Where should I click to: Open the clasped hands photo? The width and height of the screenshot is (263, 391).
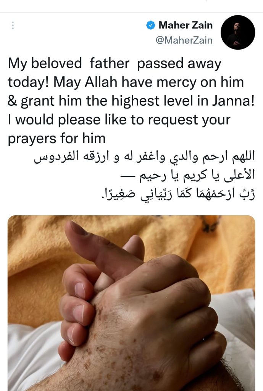click(131, 303)
